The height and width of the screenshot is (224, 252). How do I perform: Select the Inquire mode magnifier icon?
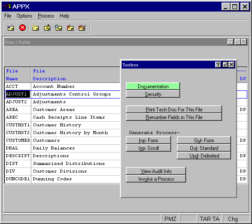[58, 28]
